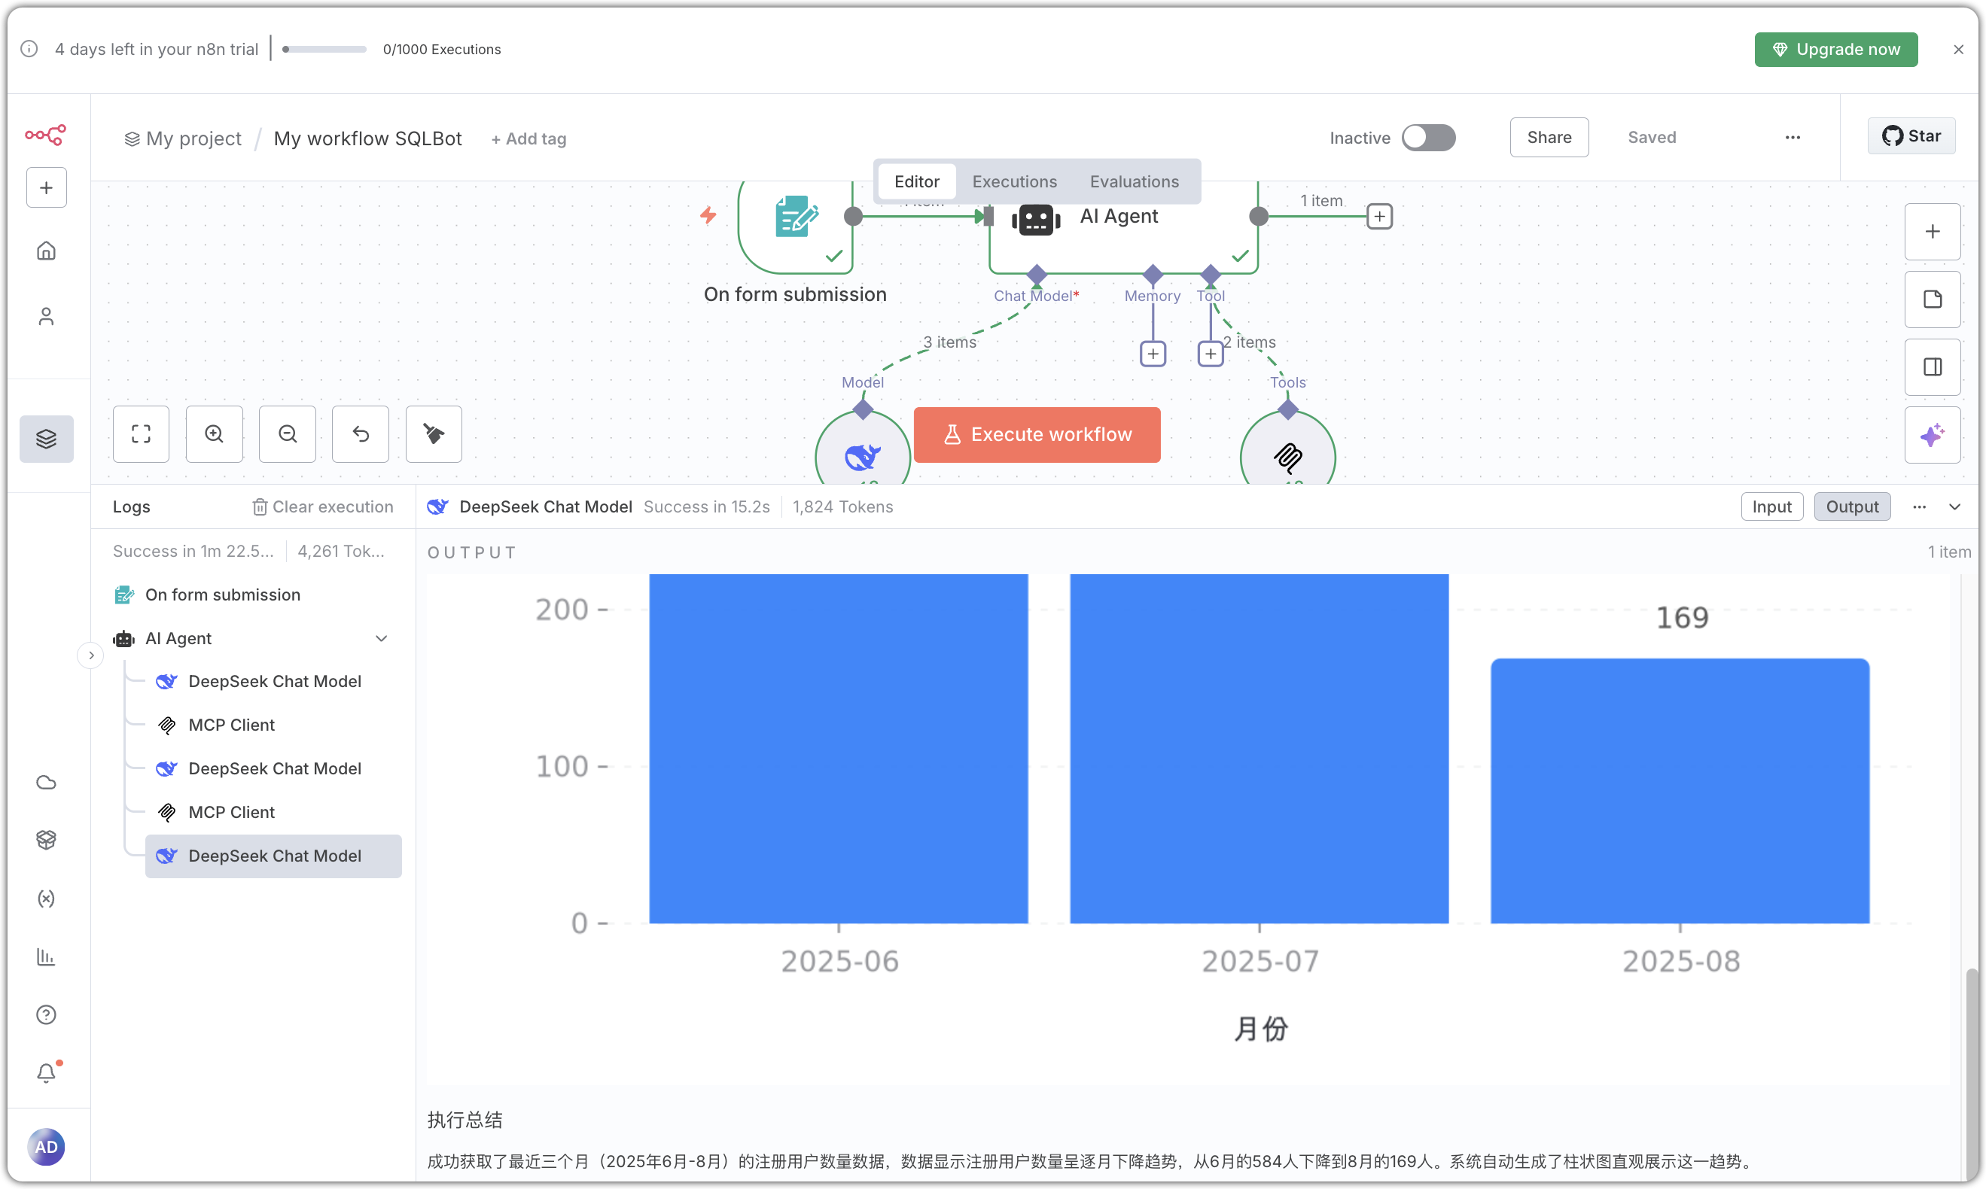Viewport: 1986px width, 1189px height.
Task: Click the tidy up nodes broom icon
Action: point(434,434)
